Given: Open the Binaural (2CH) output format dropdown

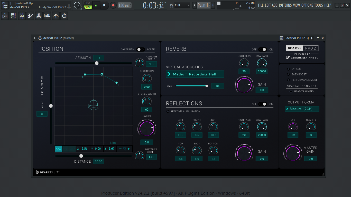Looking at the screenshot, I should (x=302, y=109).
